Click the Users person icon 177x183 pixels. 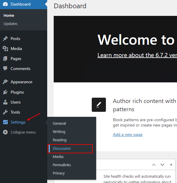(x=5, y=102)
